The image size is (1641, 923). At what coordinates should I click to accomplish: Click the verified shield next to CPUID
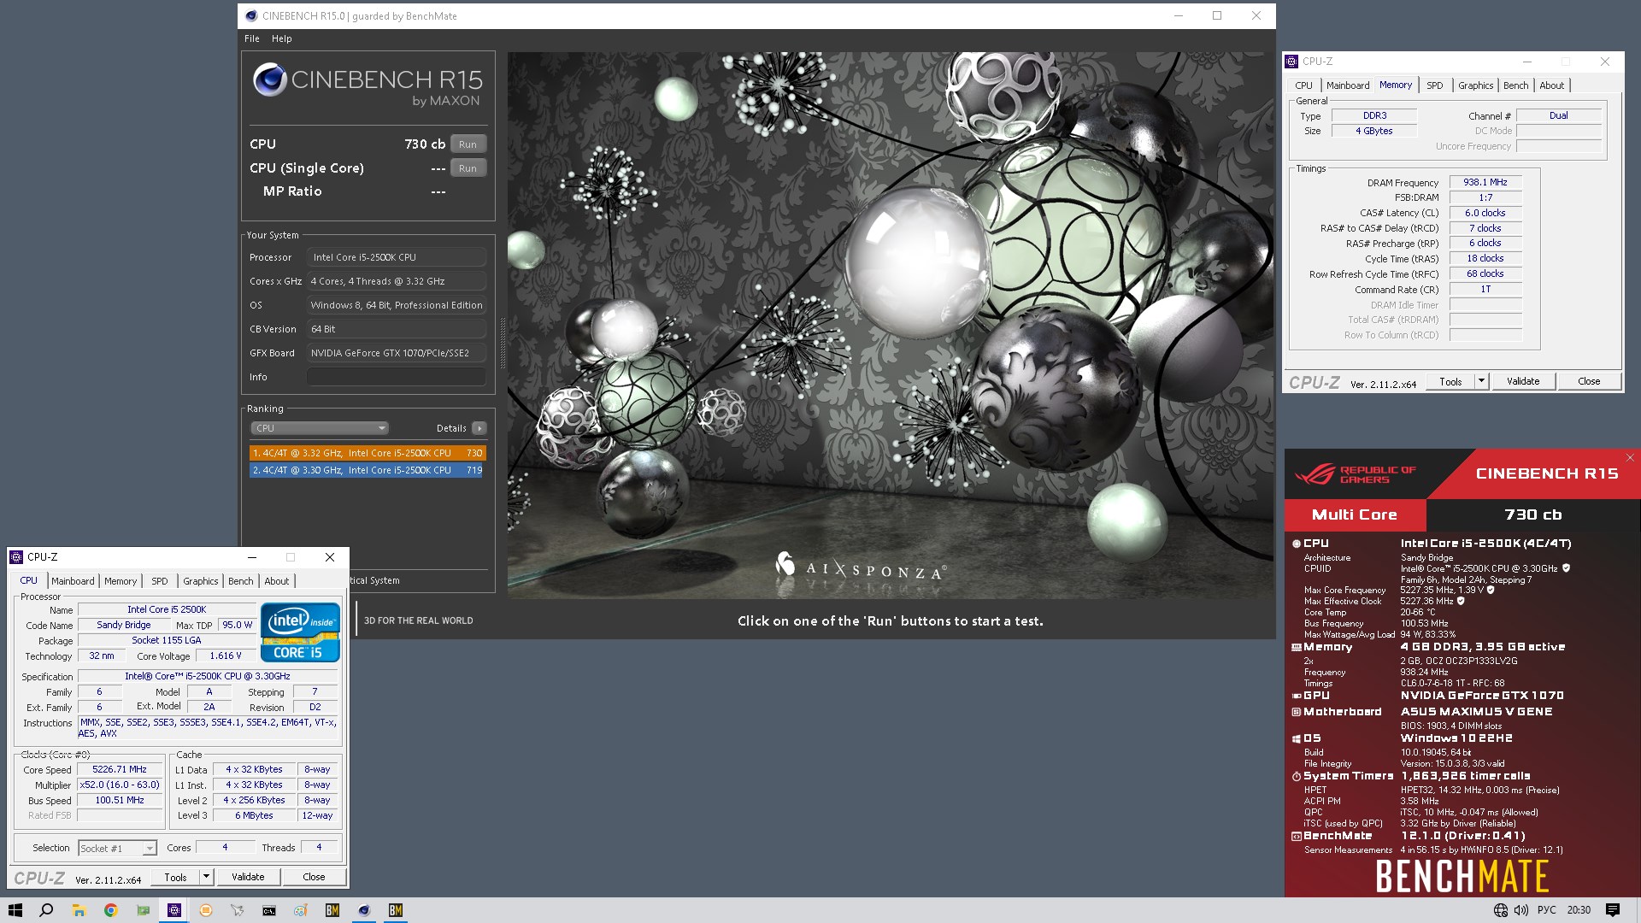pyautogui.click(x=1566, y=568)
